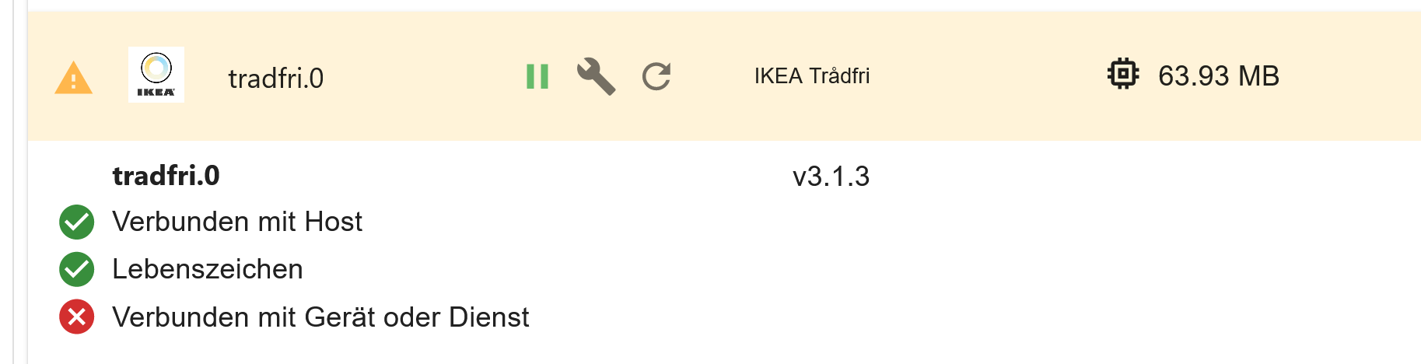The width and height of the screenshot is (1421, 364).
Task: Select the tradfri.0 name in yellow header
Action: click(x=275, y=79)
